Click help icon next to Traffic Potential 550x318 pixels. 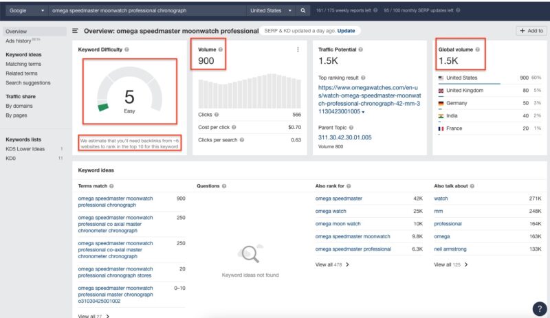coord(360,49)
